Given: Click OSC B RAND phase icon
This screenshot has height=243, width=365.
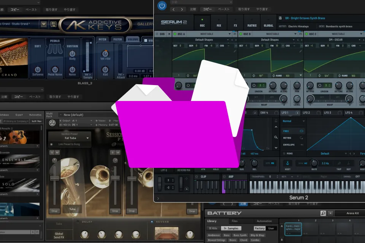Looking at the screenshot, I should click(274, 76).
